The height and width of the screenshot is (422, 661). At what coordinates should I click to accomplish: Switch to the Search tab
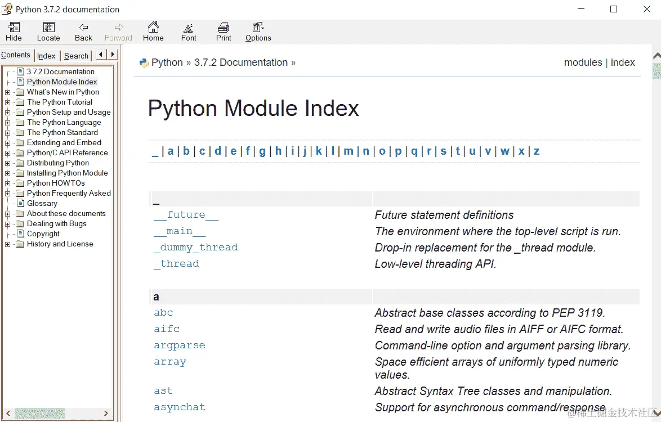click(76, 56)
